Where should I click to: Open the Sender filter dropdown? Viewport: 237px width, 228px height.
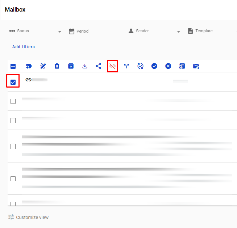point(154,31)
